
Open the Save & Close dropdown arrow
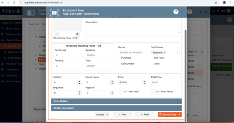pyautogui.click(x=180, y=115)
